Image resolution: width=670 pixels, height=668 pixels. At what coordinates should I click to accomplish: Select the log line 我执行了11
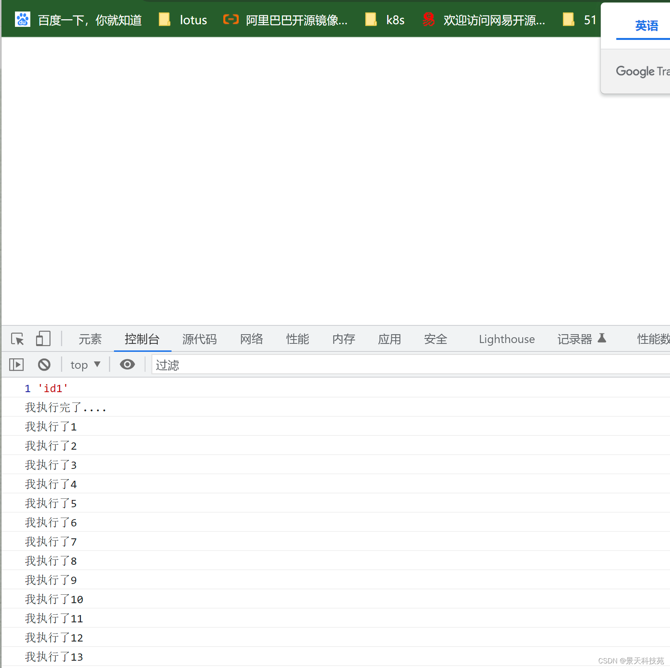pyautogui.click(x=336, y=618)
